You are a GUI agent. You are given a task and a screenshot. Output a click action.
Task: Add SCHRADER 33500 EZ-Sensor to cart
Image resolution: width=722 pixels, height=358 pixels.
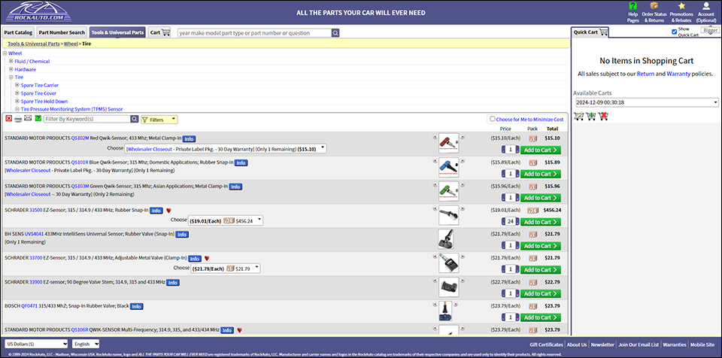541,222
